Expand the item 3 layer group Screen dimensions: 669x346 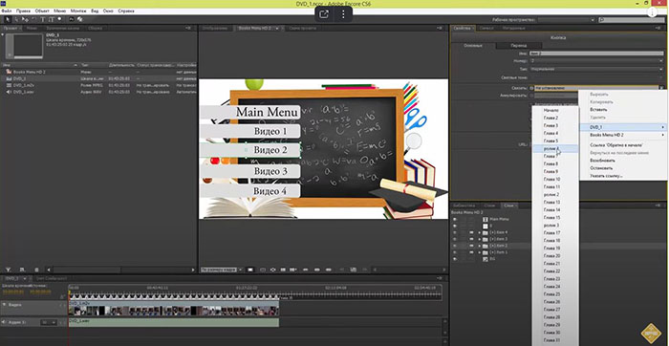click(479, 239)
